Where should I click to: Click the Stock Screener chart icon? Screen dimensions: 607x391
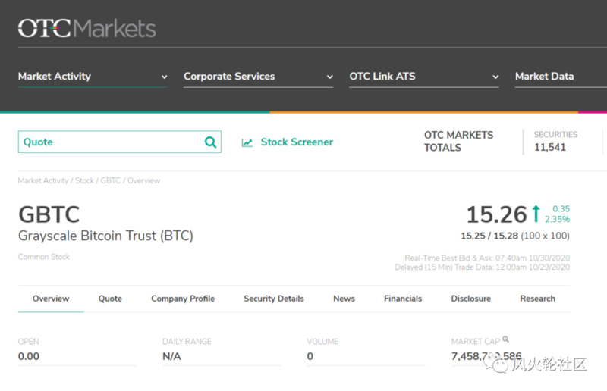247,142
